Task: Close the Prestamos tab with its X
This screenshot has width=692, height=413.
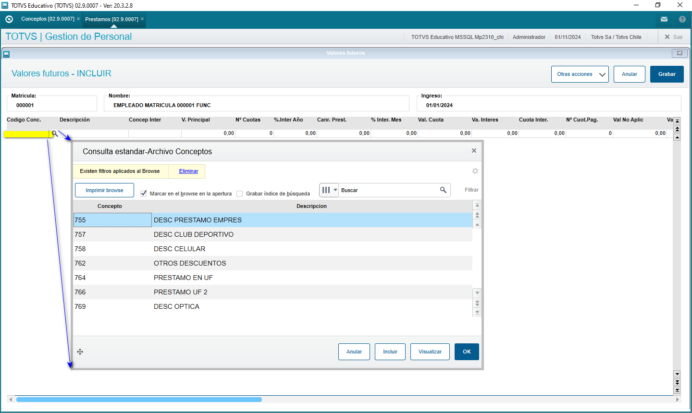Action: pos(142,19)
